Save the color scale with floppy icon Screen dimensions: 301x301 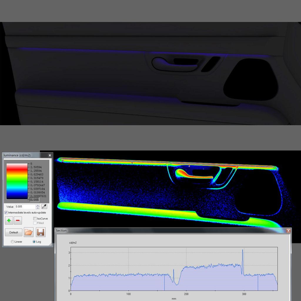41,232
